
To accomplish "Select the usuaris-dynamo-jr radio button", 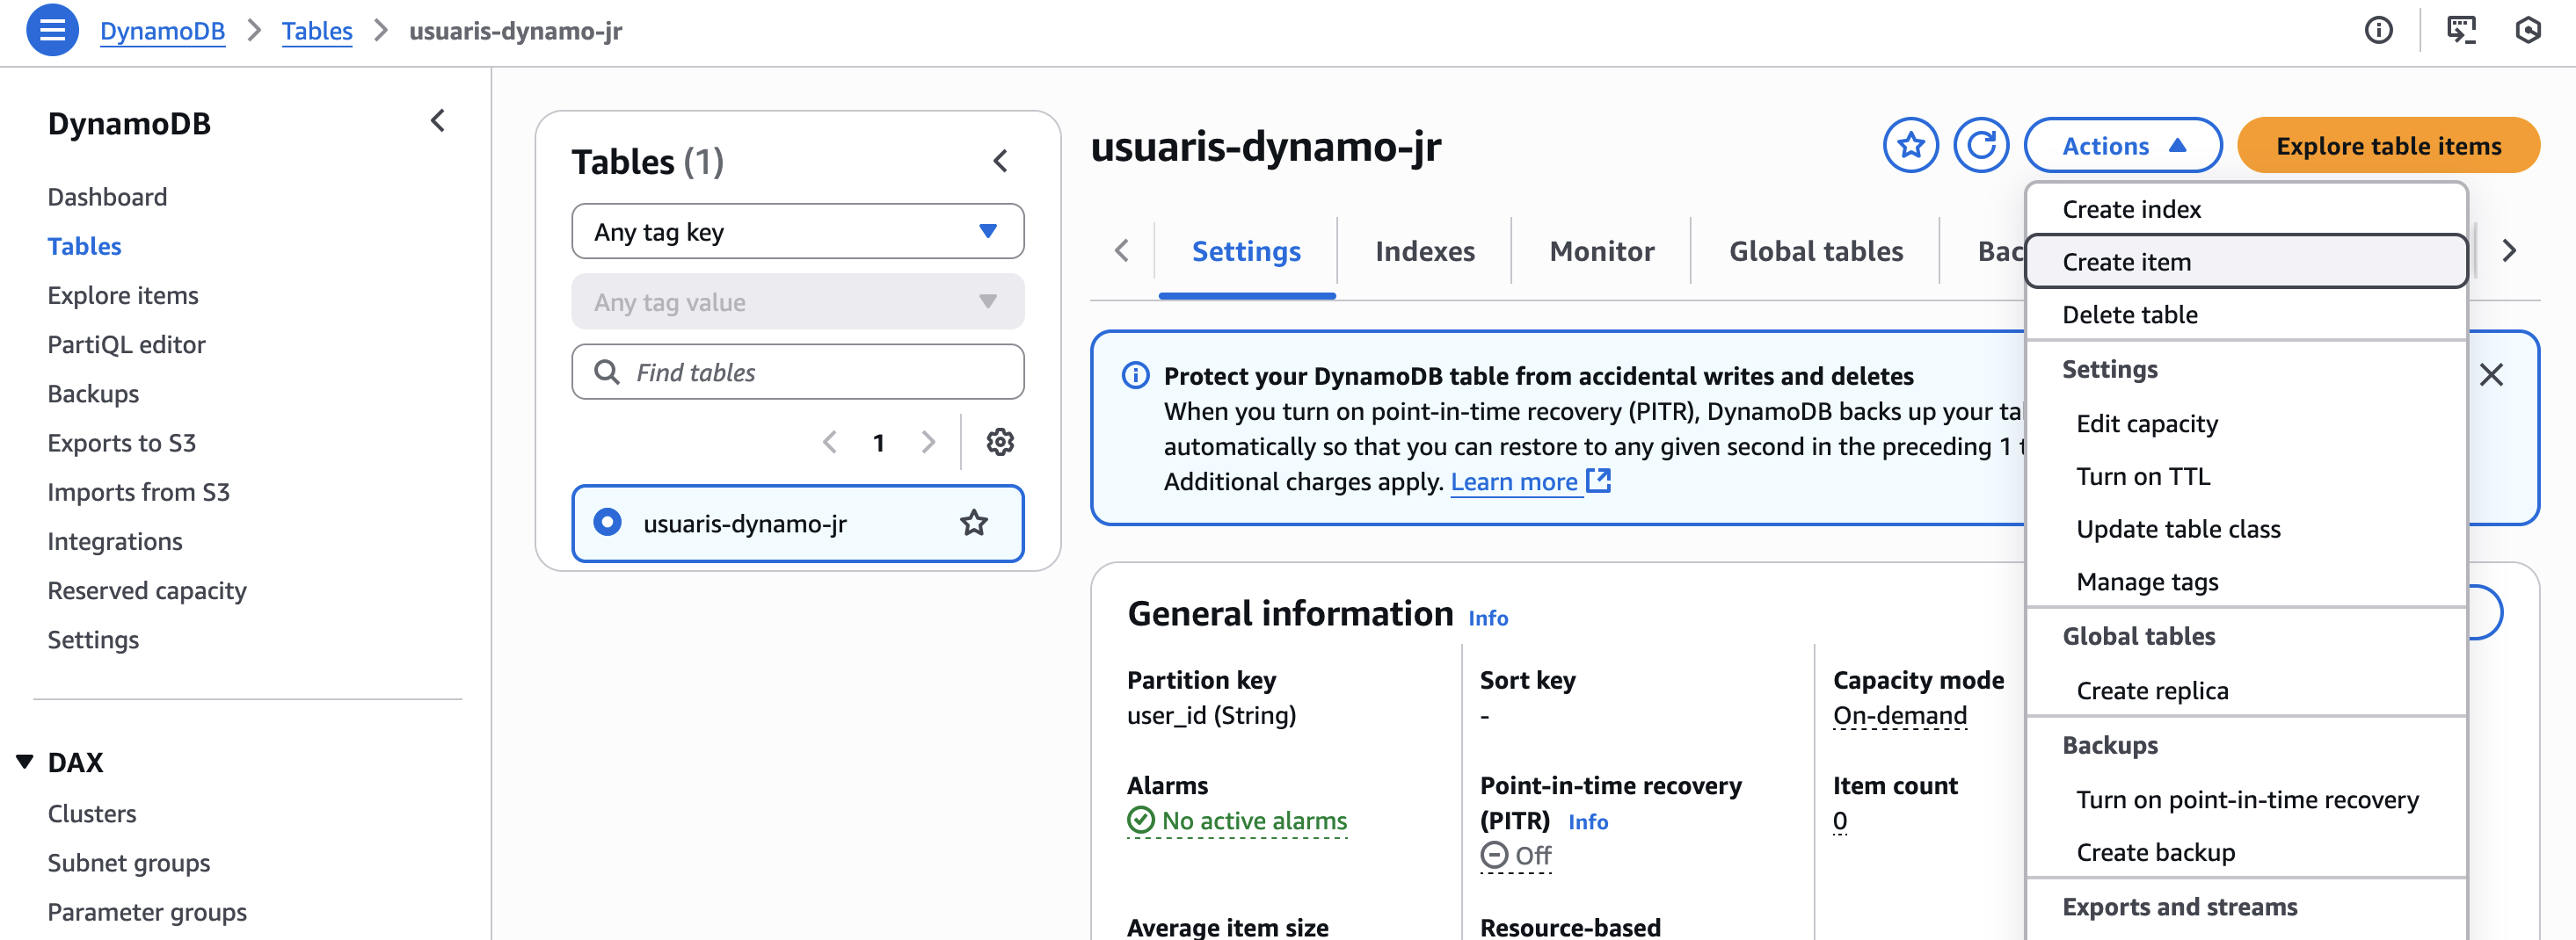I will point(607,523).
